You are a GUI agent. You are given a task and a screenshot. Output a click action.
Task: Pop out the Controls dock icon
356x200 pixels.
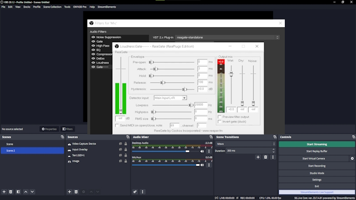(x=354, y=137)
